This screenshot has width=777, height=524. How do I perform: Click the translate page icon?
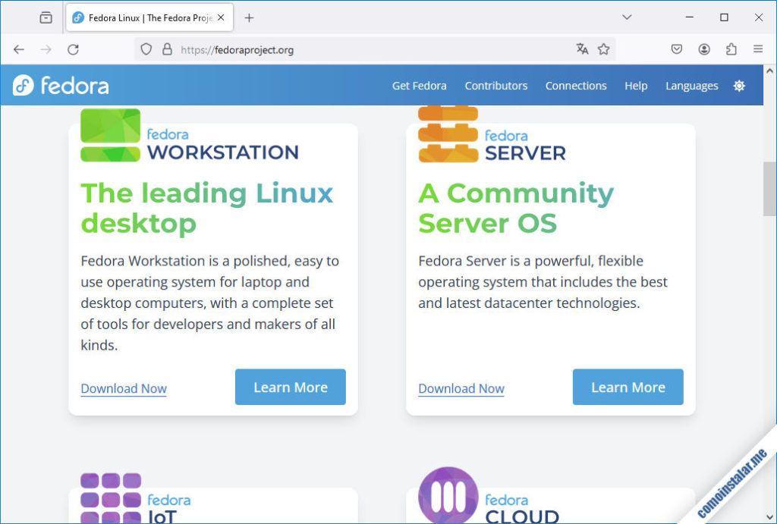coord(582,49)
